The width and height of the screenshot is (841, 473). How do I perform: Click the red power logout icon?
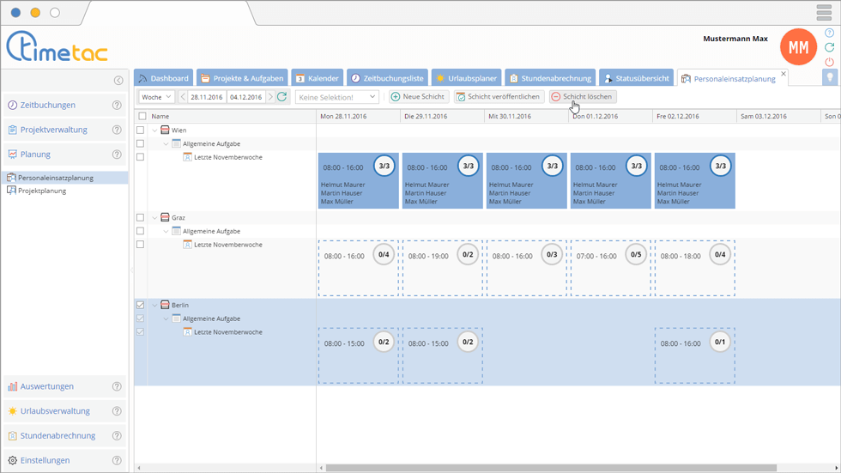tap(829, 62)
